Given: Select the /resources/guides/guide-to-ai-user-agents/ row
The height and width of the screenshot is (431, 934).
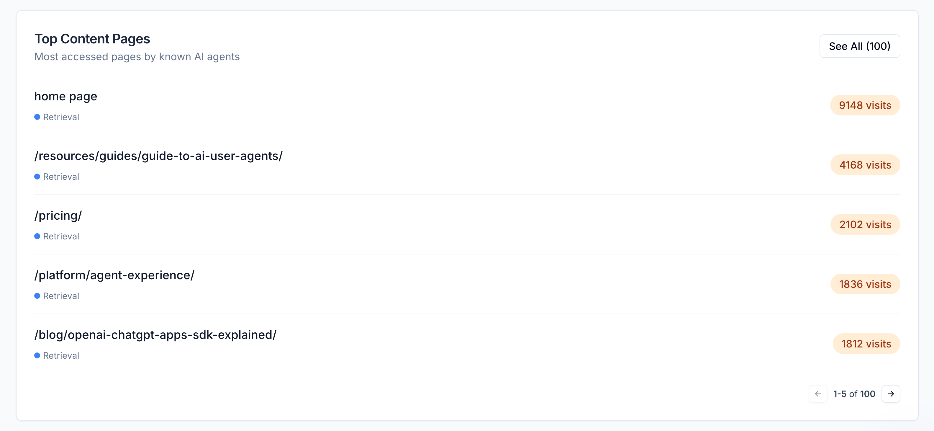Looking at the screenshot, I should coord(158,156).
